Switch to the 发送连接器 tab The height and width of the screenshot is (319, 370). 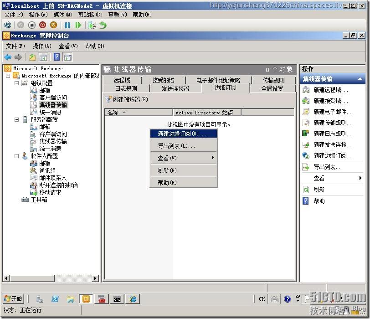tap(175, 88)
